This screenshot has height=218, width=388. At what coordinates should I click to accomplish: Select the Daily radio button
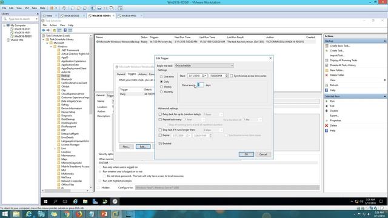(x=161, y=82)
